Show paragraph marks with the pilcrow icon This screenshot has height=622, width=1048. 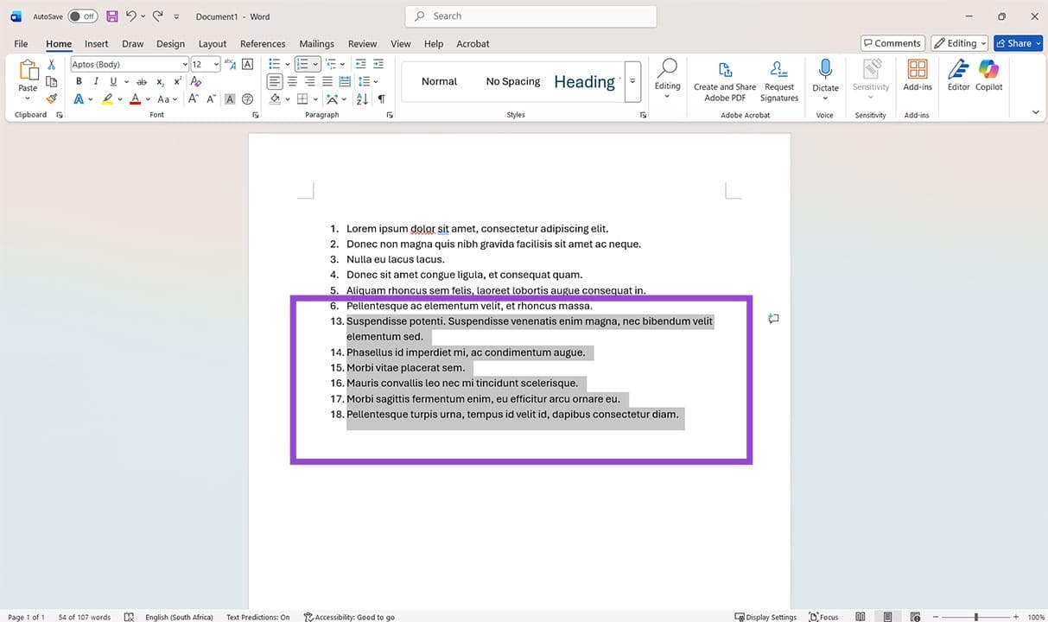click(380, 98)
